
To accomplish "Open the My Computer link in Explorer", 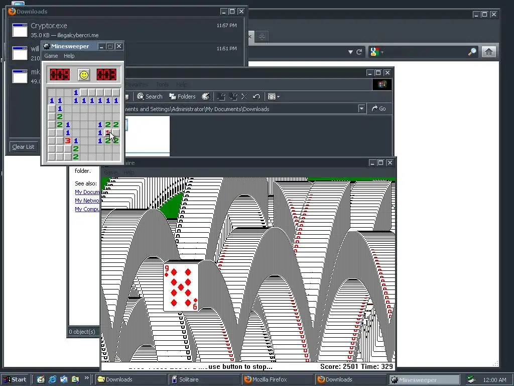I will click(87, 209).
